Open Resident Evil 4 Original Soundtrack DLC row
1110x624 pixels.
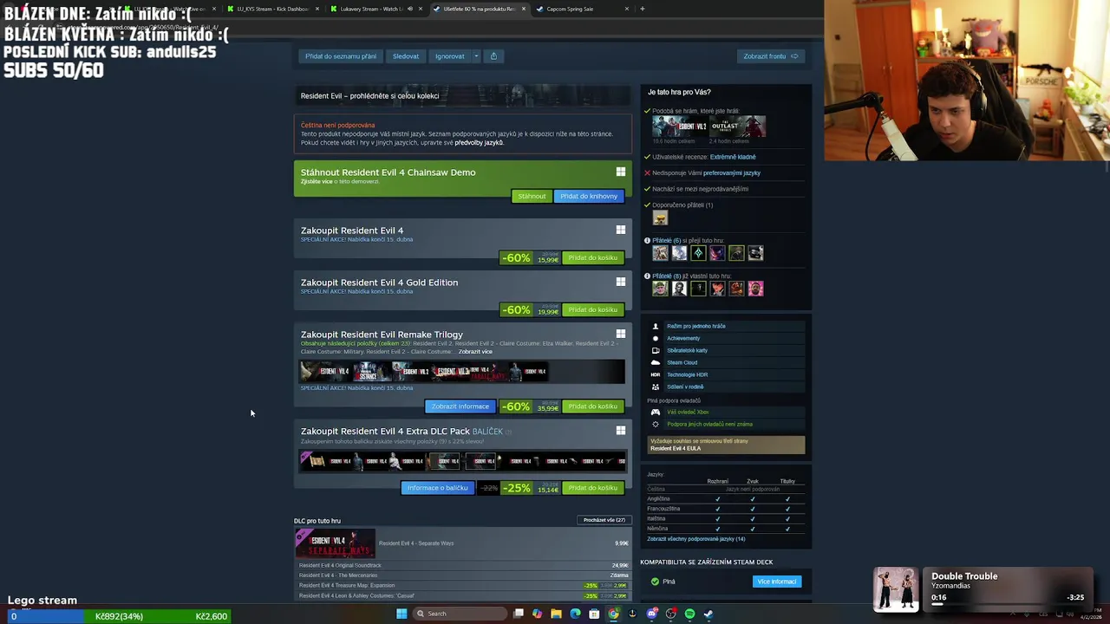tap(463, 565)
